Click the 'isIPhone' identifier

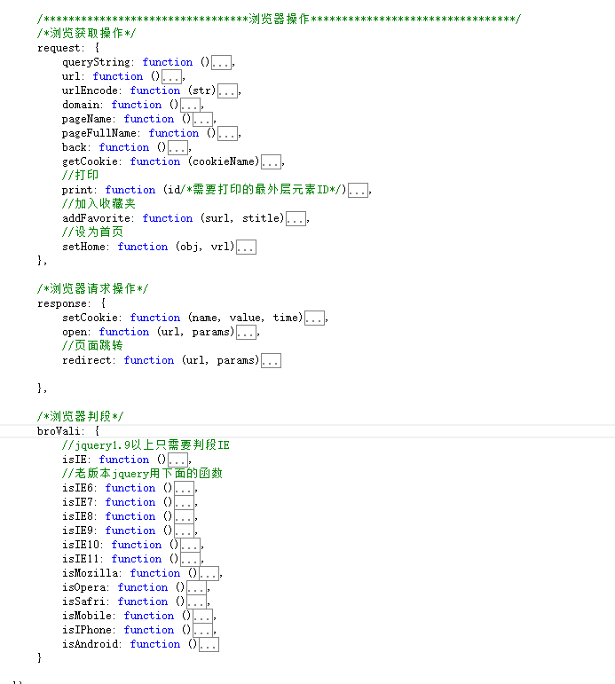pyautogui.click(x=87, y=630)
